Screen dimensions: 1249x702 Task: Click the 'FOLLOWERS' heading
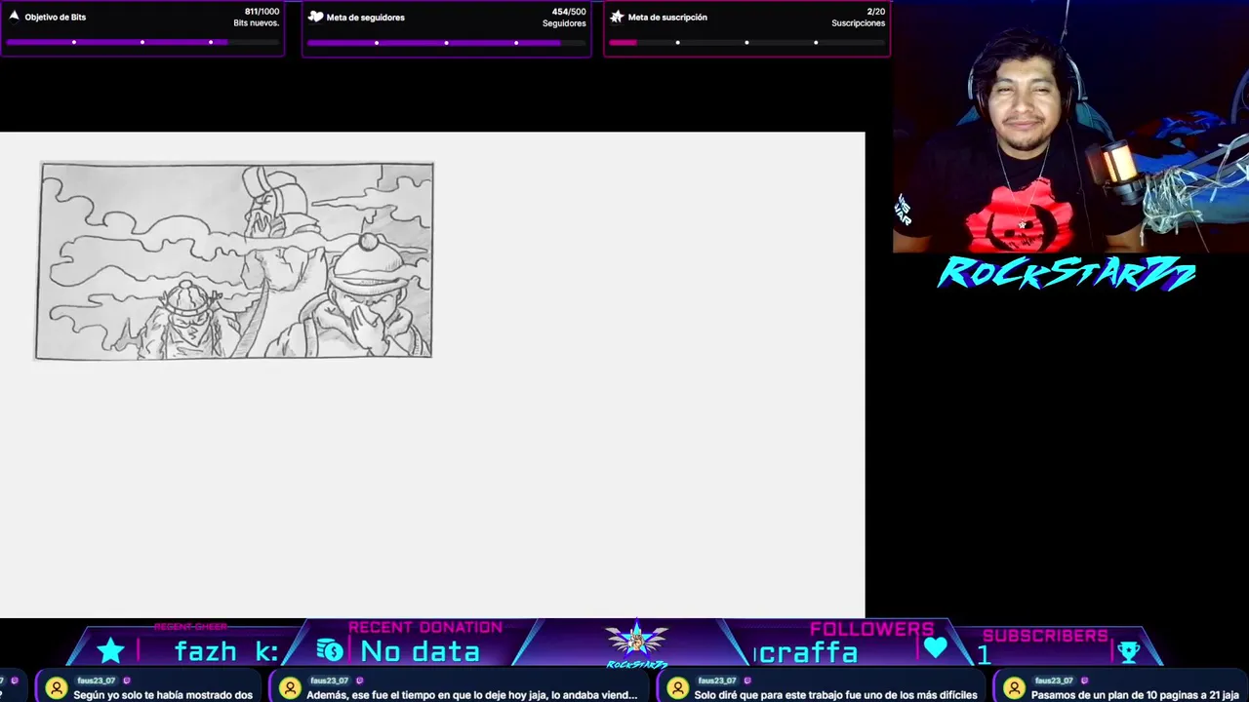pyautogui.click(x=871, y=629)
